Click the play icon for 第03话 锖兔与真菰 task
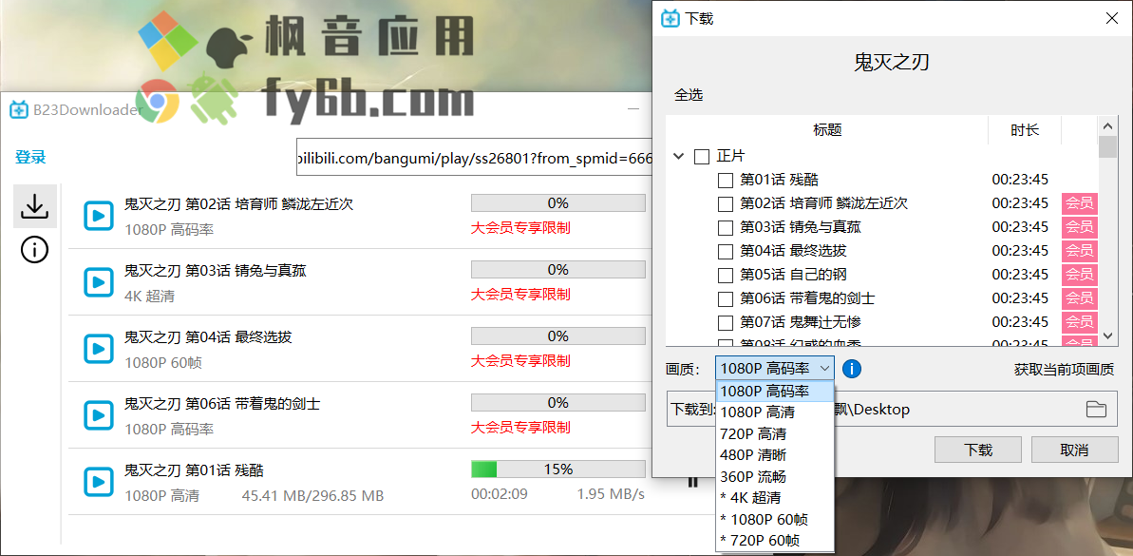This screenshot has width=1133, height=556. (98, 282)
